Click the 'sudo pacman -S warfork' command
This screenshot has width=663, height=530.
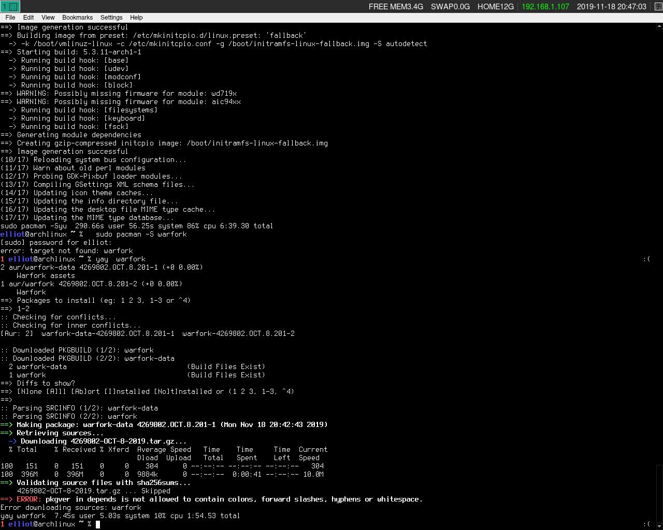pyautogui.click(x=141, y=234)
